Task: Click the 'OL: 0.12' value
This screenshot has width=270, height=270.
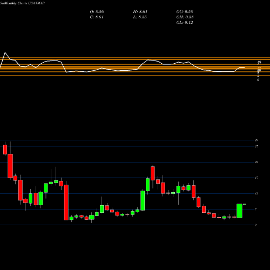Action: pos(185,23)
